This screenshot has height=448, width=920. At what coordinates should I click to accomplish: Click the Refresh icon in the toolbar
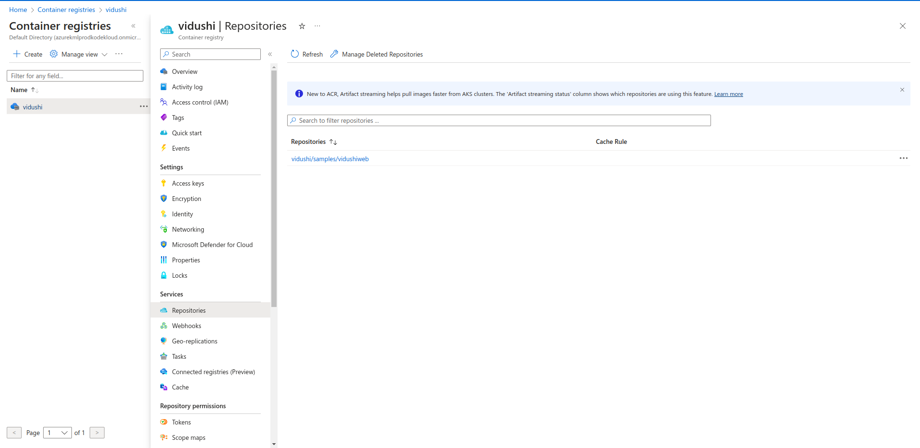point(295,54)
